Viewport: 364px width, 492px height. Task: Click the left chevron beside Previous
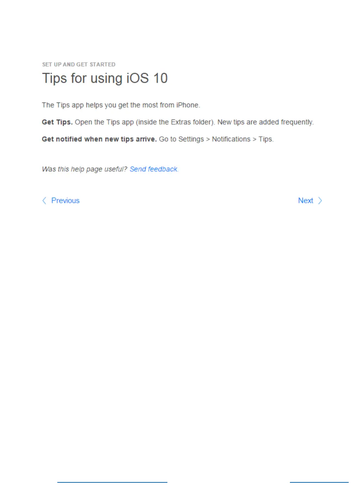[44, 201]
